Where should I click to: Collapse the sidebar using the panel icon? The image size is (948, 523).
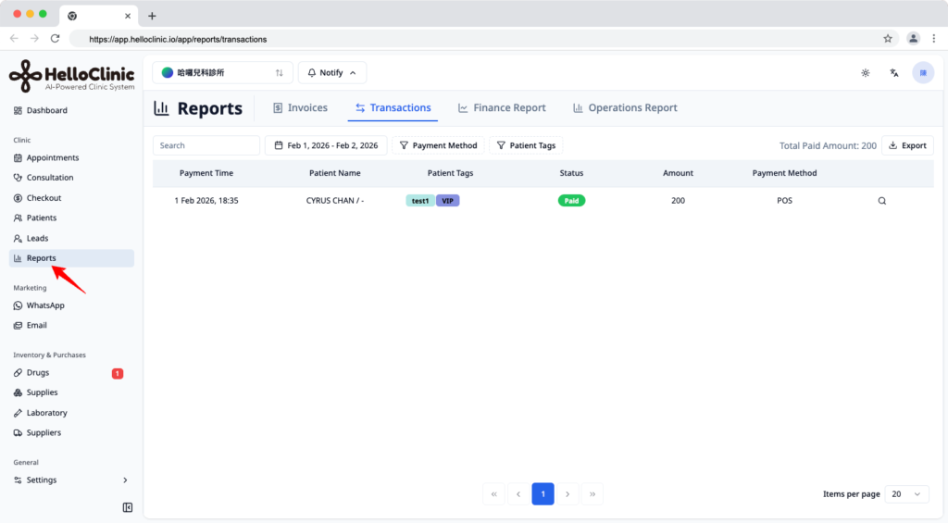point(128,507)
